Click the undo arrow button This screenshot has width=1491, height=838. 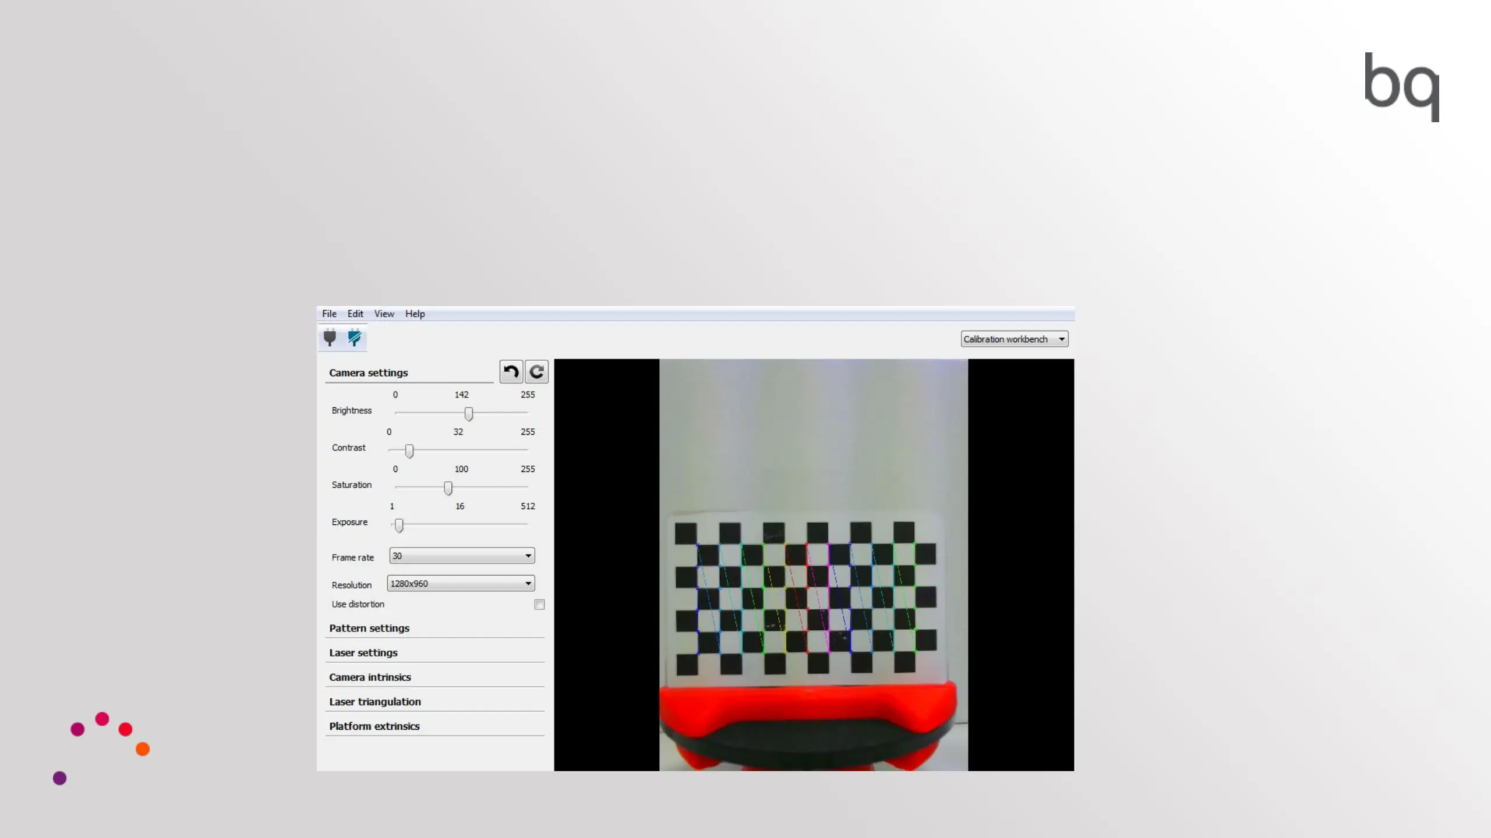click(x=511, y=371)
